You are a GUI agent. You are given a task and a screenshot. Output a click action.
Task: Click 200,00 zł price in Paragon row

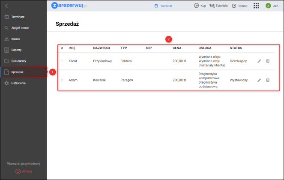[179, 80]
